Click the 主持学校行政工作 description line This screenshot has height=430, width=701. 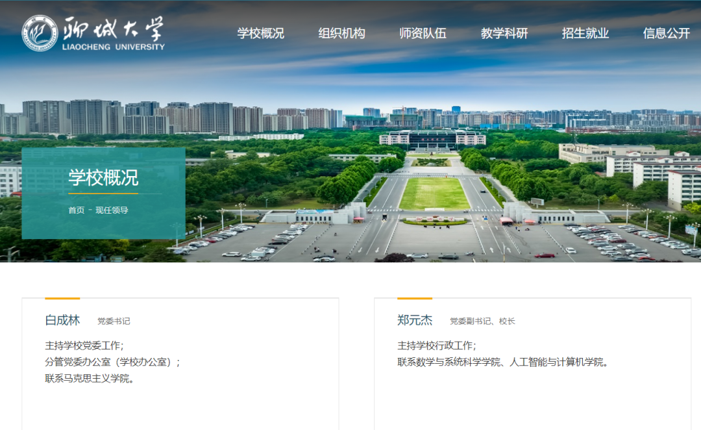click(436, 346)
